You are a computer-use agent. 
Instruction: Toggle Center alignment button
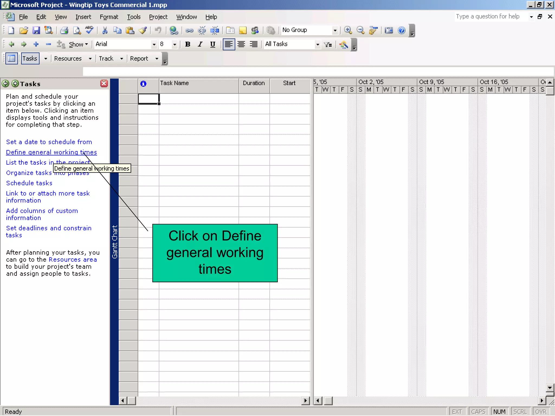pos(241,44)
